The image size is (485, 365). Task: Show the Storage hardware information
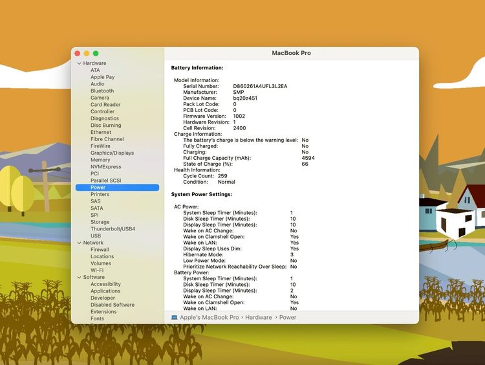100,222
